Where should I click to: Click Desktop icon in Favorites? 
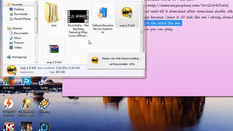pyautogui.click(x=11, y=9)
